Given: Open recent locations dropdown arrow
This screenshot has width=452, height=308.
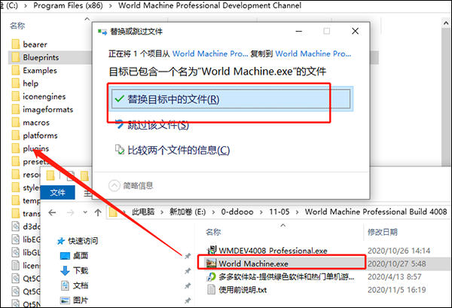Looking at the screenshot, I should [x=85, y=212].
